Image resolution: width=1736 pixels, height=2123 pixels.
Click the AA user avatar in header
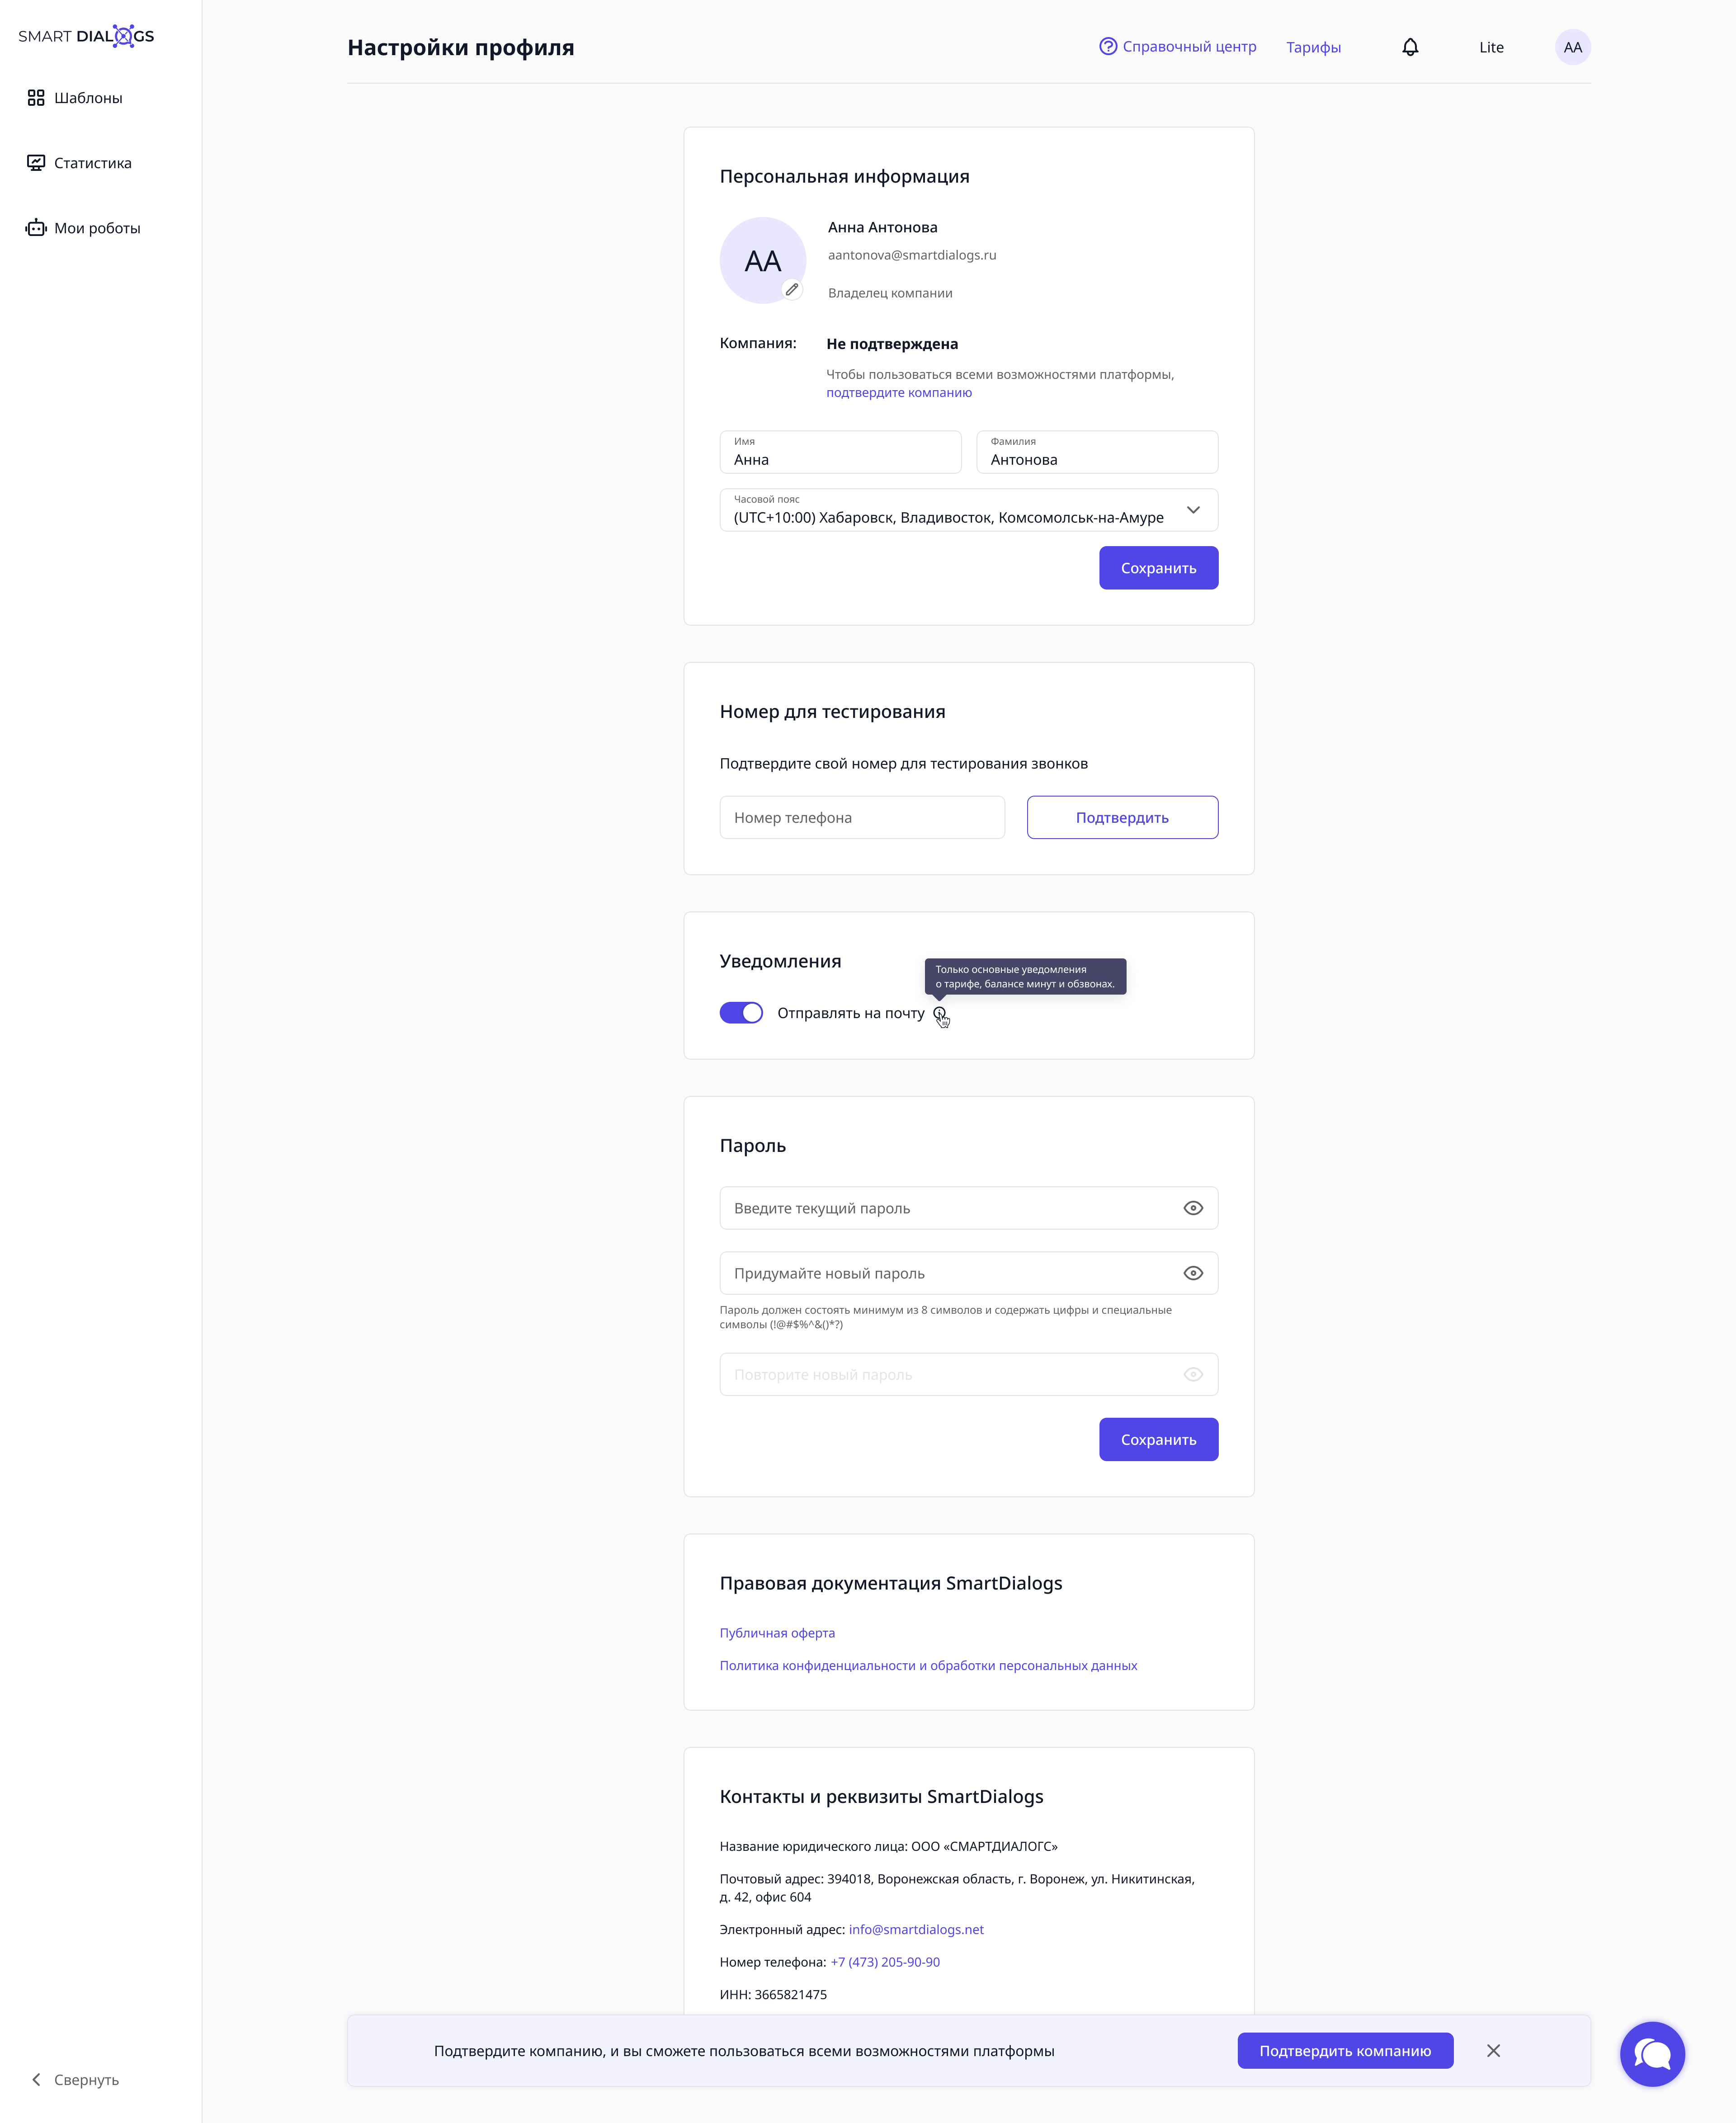pyautogui.click(x=1572, y=47)
